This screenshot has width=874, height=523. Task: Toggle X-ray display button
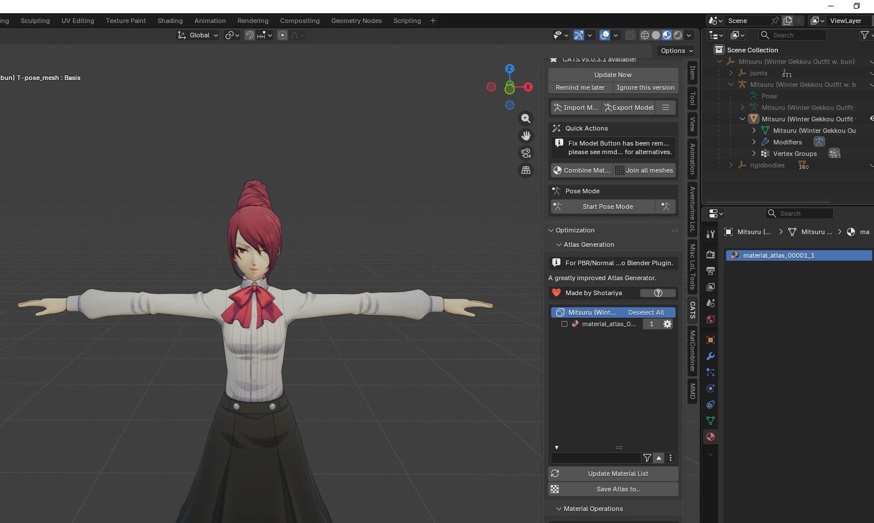(631, 35)
